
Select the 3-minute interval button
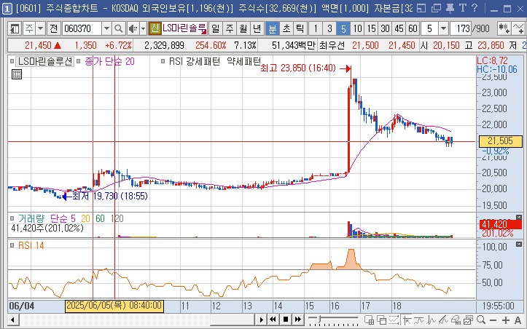[x=329, y=28]
